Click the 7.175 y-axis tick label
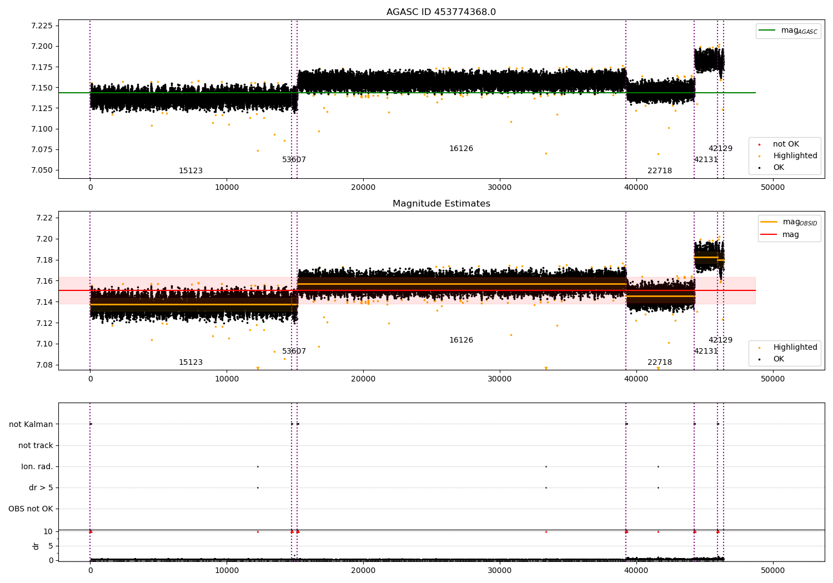 click(42, 67)
